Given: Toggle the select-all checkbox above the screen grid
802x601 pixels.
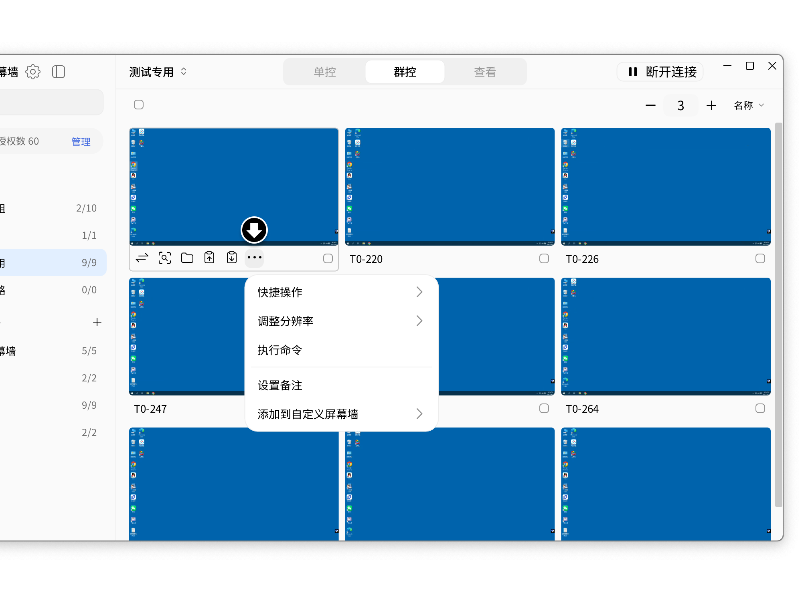Looking at the screenshot, I should click(139, 105).
